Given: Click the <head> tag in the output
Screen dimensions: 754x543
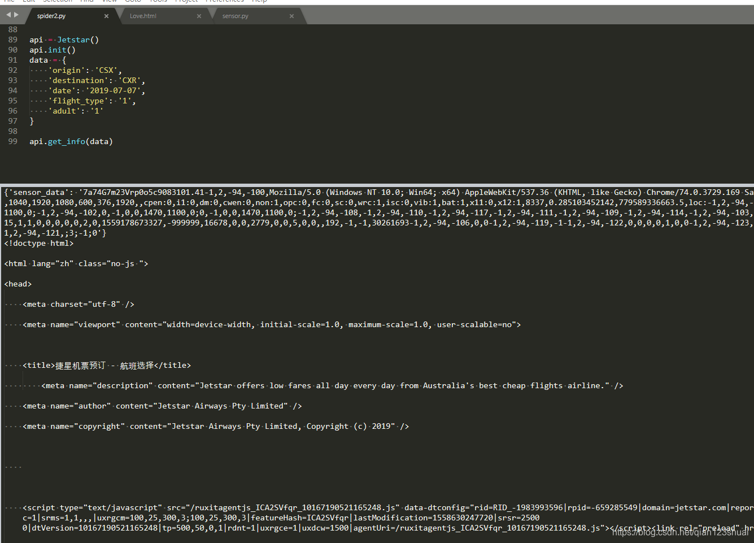Looking at the screenshot, I should [x=18, y=284].
